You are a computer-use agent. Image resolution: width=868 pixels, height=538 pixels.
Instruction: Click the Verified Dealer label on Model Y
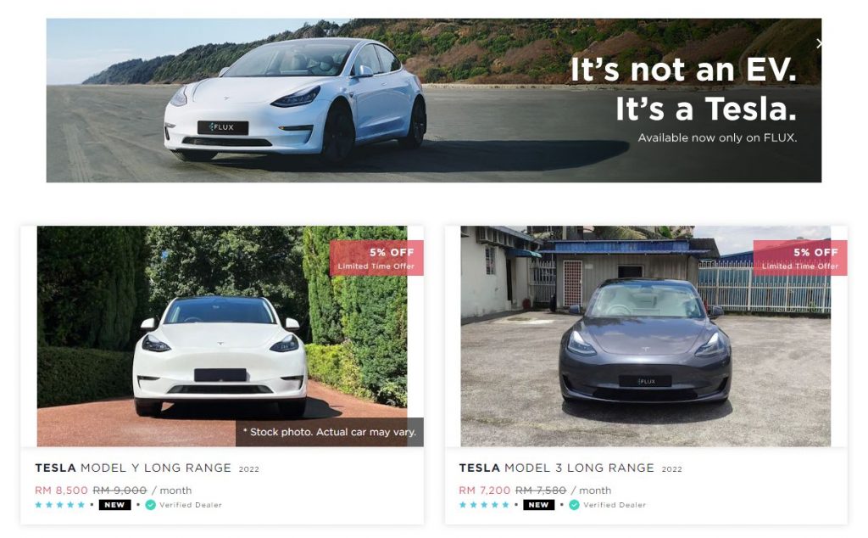tap(191, 505)
